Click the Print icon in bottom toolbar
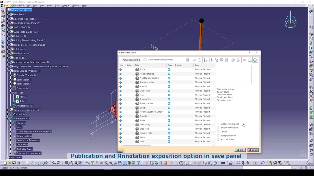The width and height of the screenshot is (314, 176). [19, 163]
